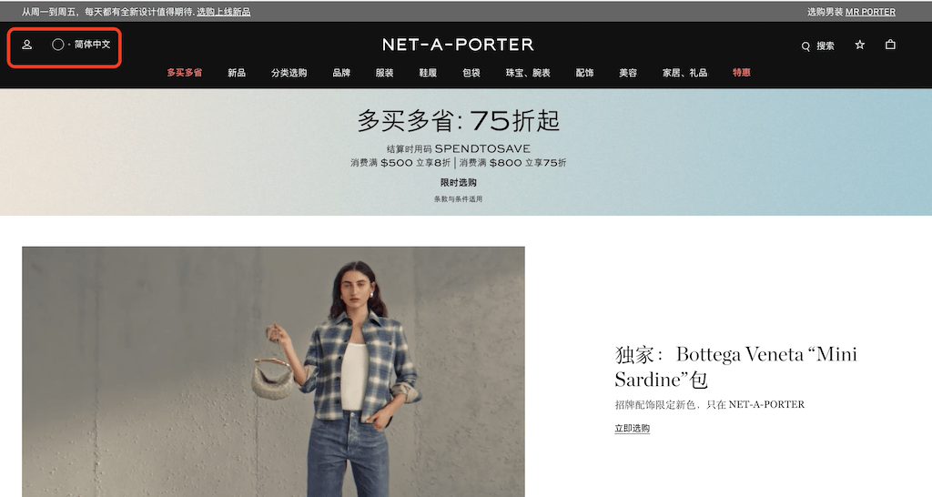Open the 多买多省 menu
Viewport: 932px width, 497px height.
[184, 73]
